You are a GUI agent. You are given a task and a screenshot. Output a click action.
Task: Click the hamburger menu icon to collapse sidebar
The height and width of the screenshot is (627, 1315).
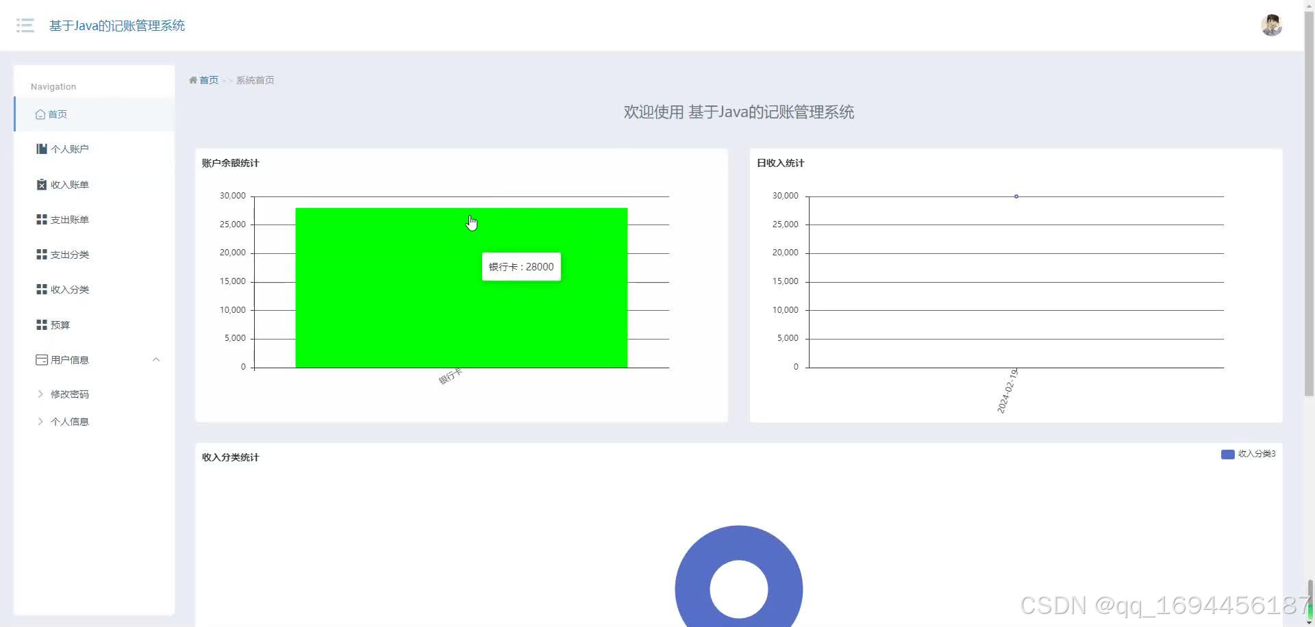25,25
